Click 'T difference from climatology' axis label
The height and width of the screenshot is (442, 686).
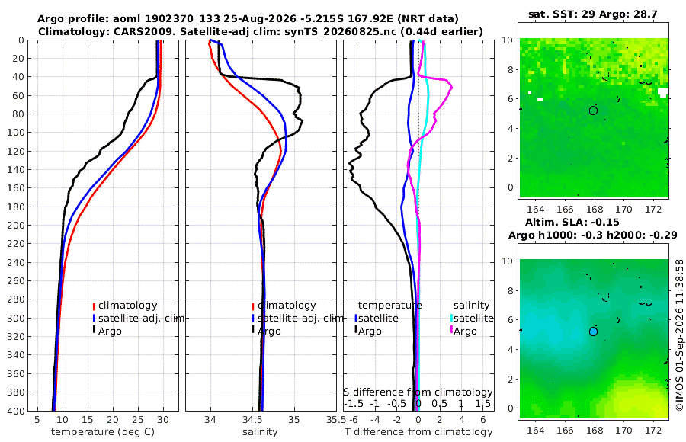[418, 432]
